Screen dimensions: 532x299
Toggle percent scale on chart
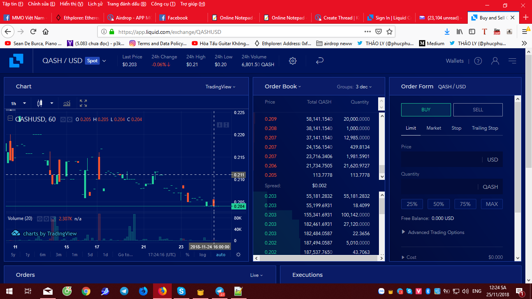click(187, 255)
